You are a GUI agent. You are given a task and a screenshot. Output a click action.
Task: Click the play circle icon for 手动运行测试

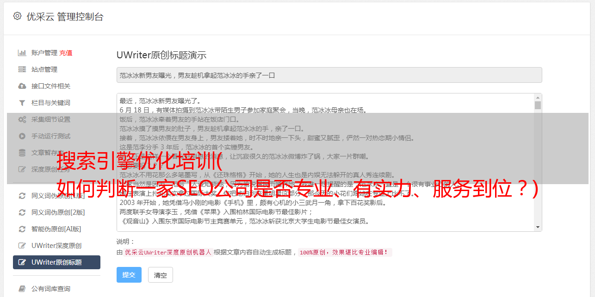coord(22,136)
